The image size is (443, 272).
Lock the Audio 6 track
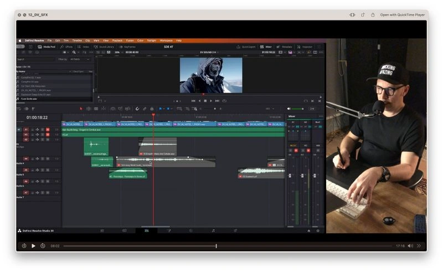tap(32, 182)
